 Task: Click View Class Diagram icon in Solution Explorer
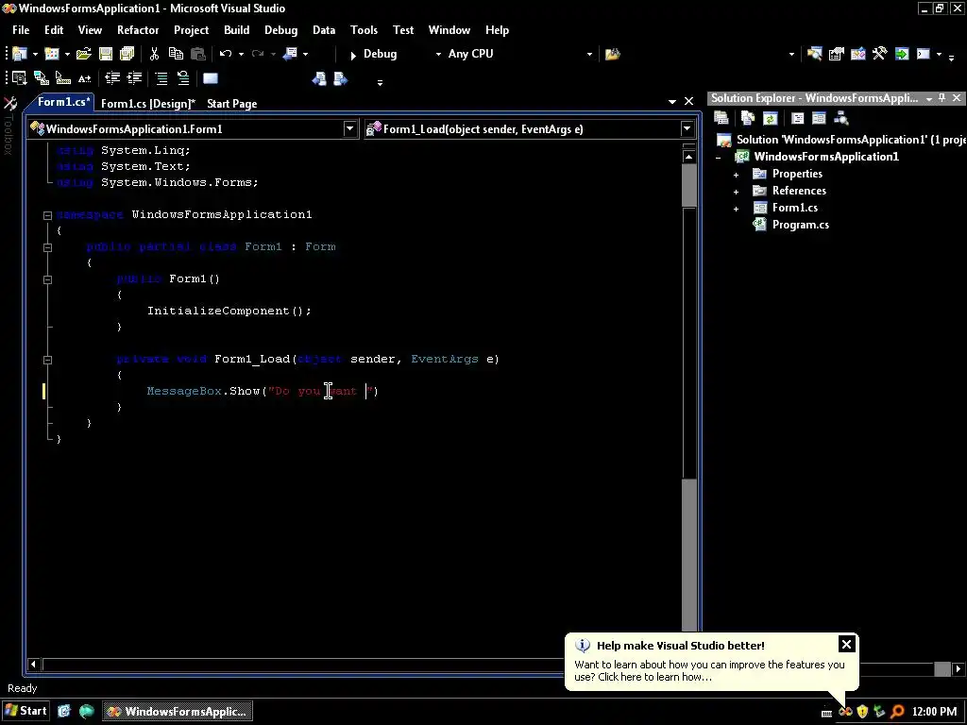[x=841, y=118]
